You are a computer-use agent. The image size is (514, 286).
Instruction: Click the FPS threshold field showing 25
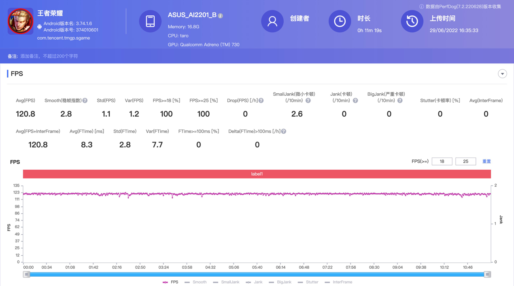[465, 162]
